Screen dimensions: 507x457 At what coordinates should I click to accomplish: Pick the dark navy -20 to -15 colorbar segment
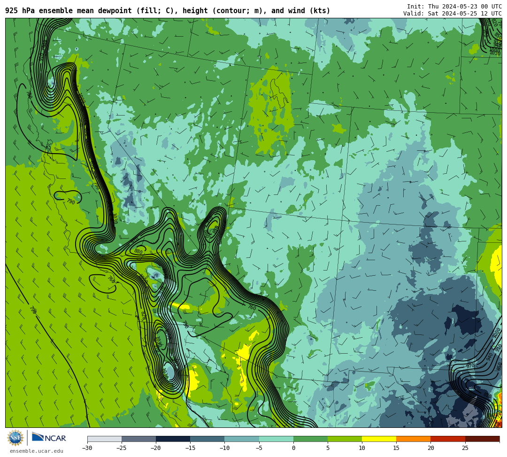[173, 439]
